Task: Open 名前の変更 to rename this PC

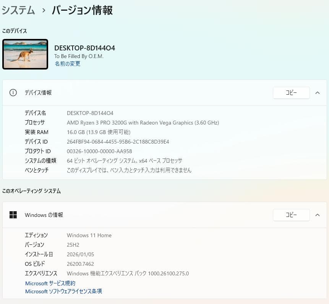Action: (67, 64)
